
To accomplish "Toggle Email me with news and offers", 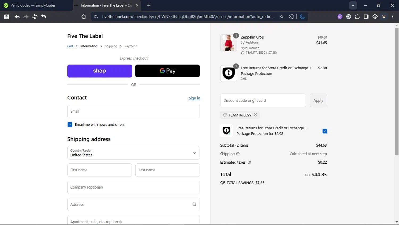I will point(70,125).
